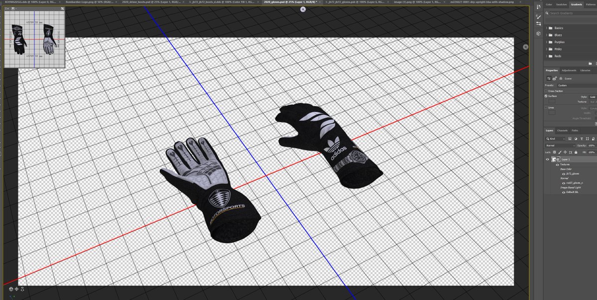Click the layer Fill value field

coord(592,152)
